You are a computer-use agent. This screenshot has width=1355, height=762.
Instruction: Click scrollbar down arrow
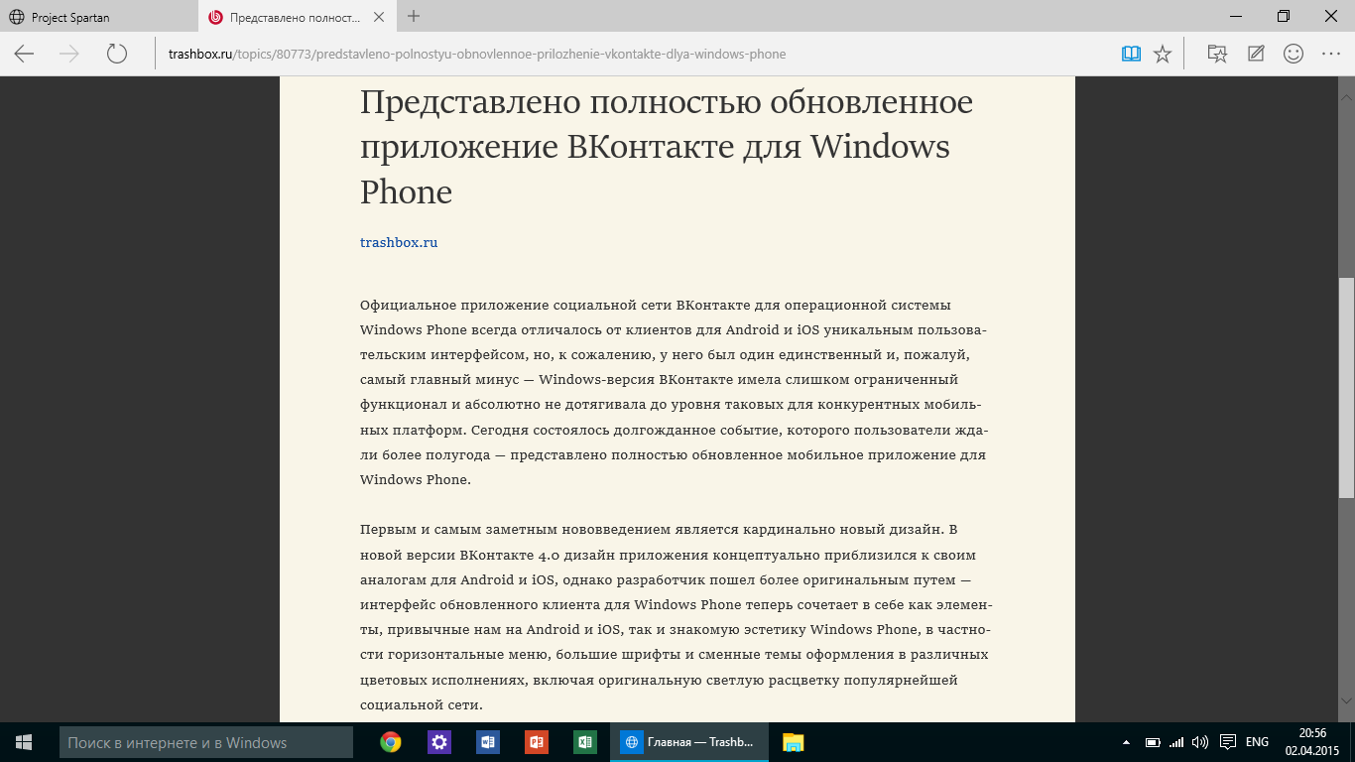[x=1346, y=701]
